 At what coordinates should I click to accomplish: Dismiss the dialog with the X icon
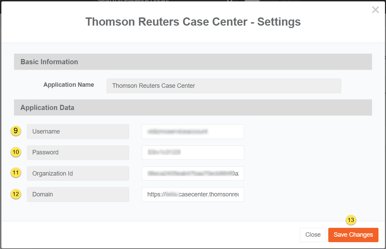(375, 10)
